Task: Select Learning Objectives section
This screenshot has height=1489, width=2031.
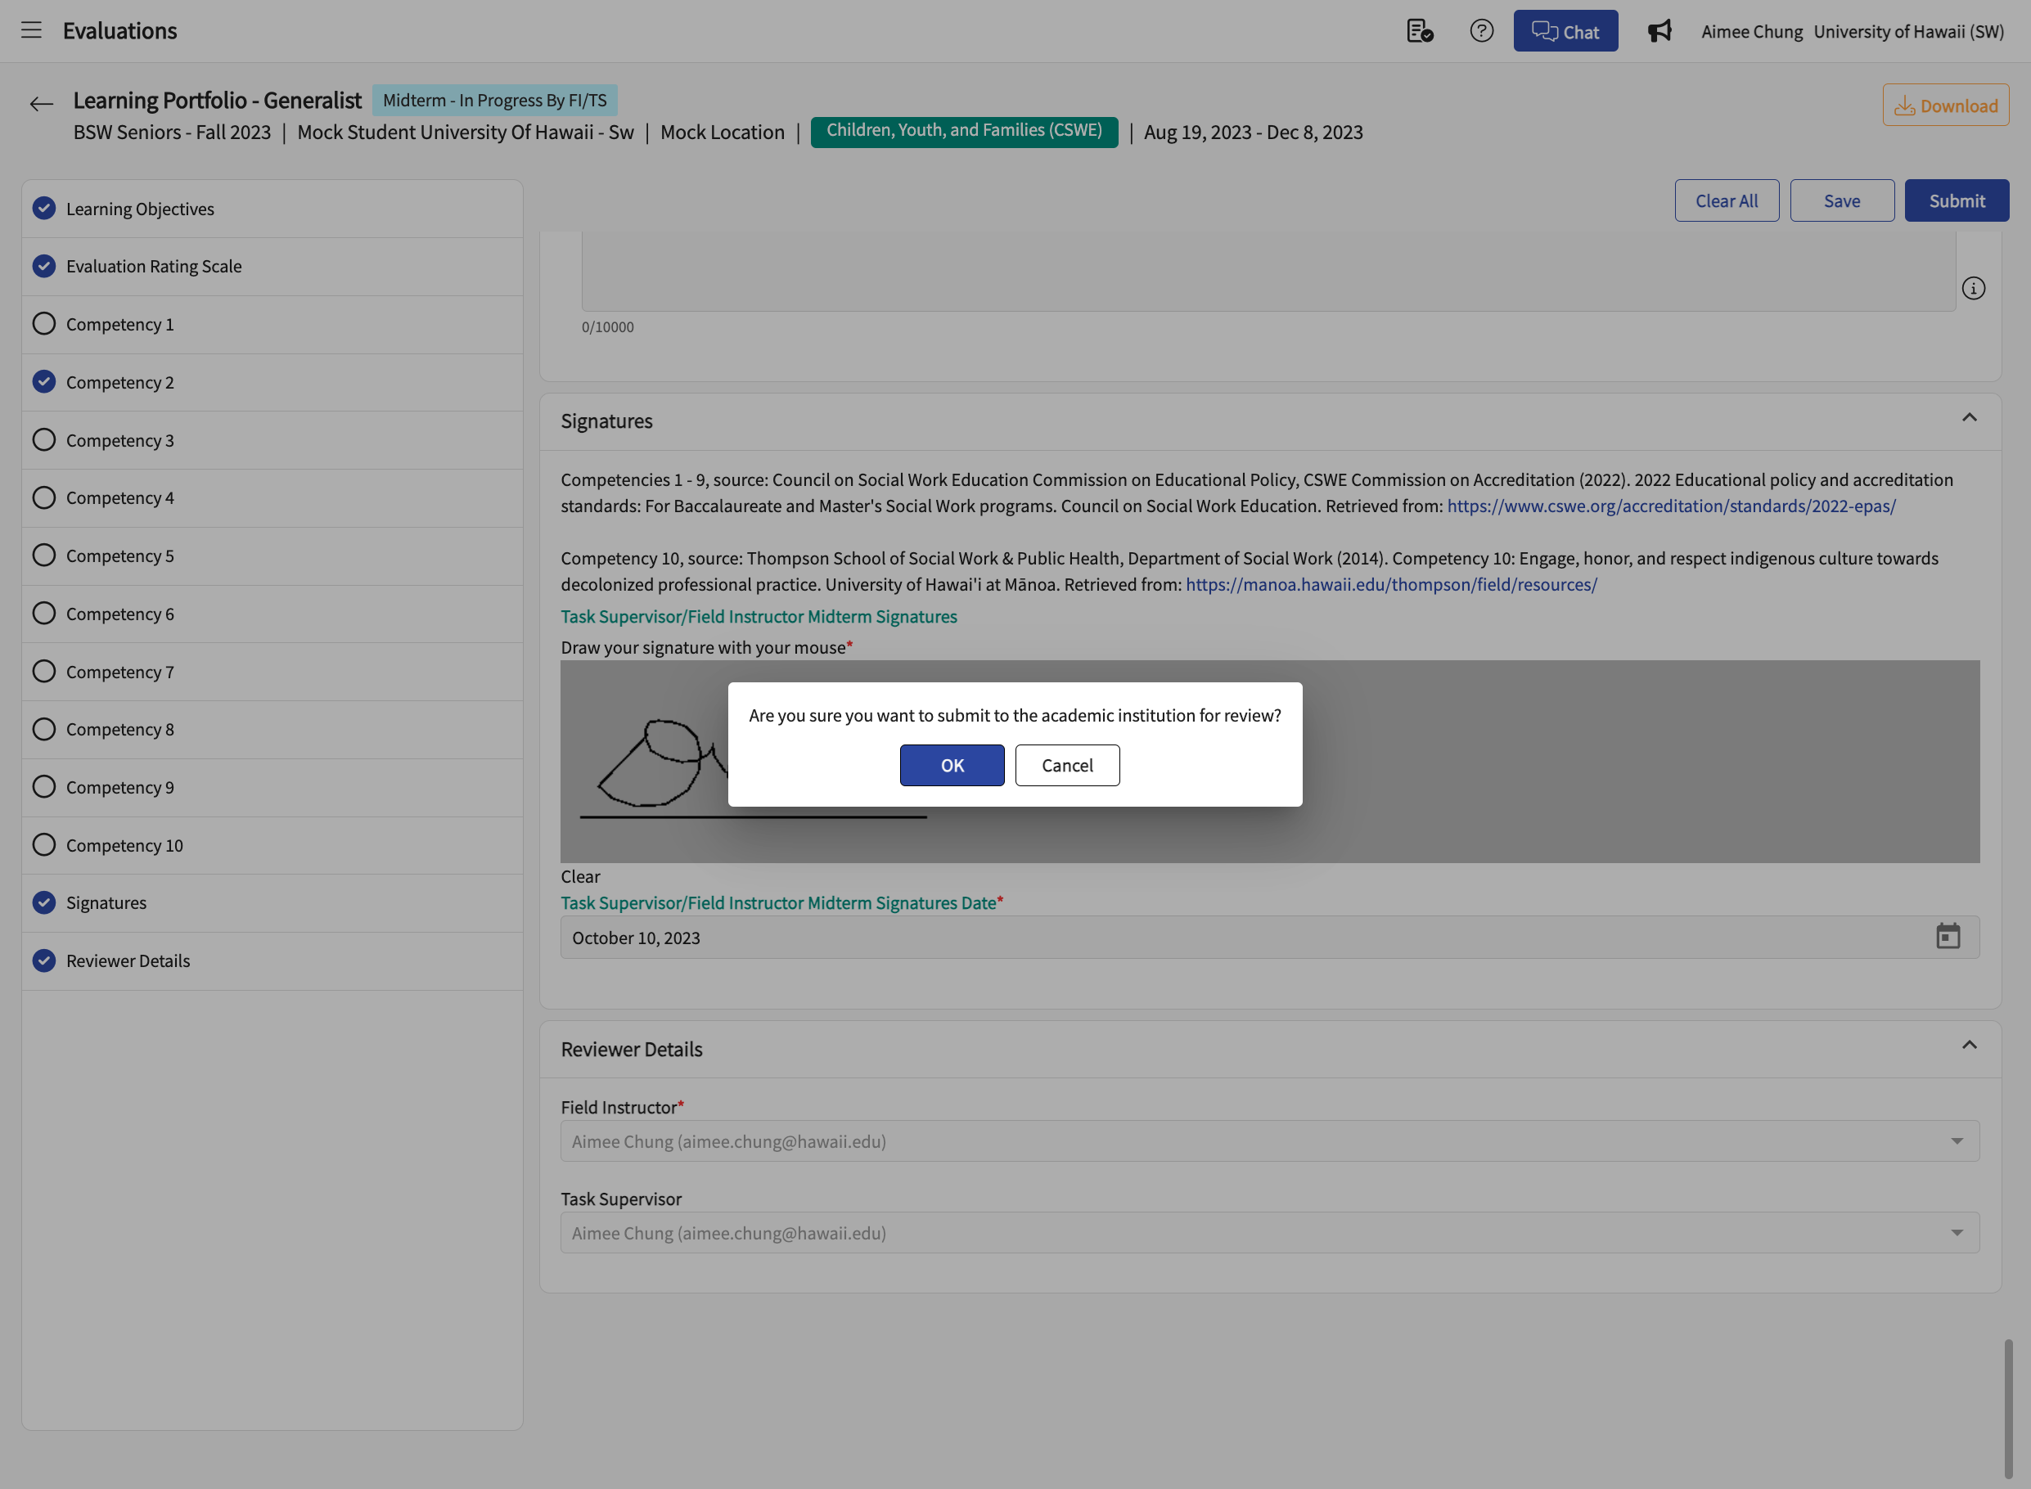Action: [x=272, y=209]
